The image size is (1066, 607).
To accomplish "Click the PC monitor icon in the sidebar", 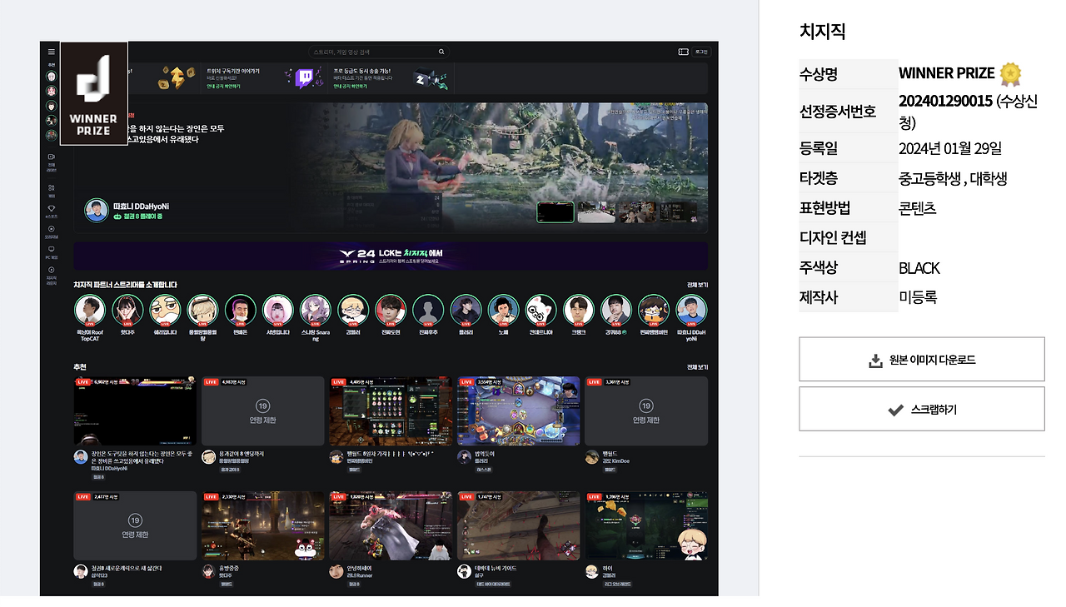I will 51,249.
